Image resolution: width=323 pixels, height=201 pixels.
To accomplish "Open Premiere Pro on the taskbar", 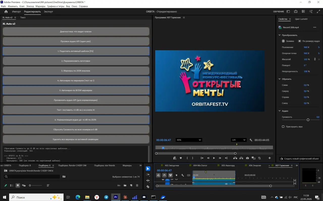I will pos(116,197).
